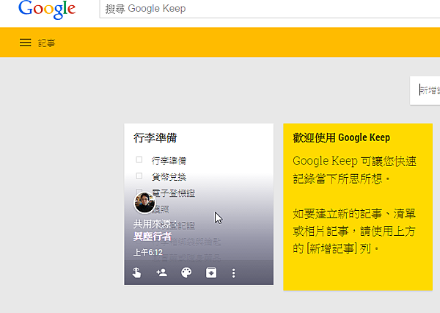Click the reminder finger icon on note
This screenshot has width=440, height=313.
[x=136, y=273]
